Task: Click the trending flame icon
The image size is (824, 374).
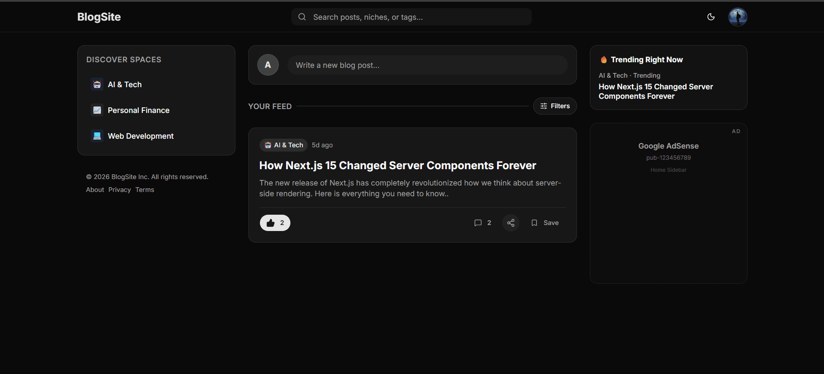Action: 604,60
